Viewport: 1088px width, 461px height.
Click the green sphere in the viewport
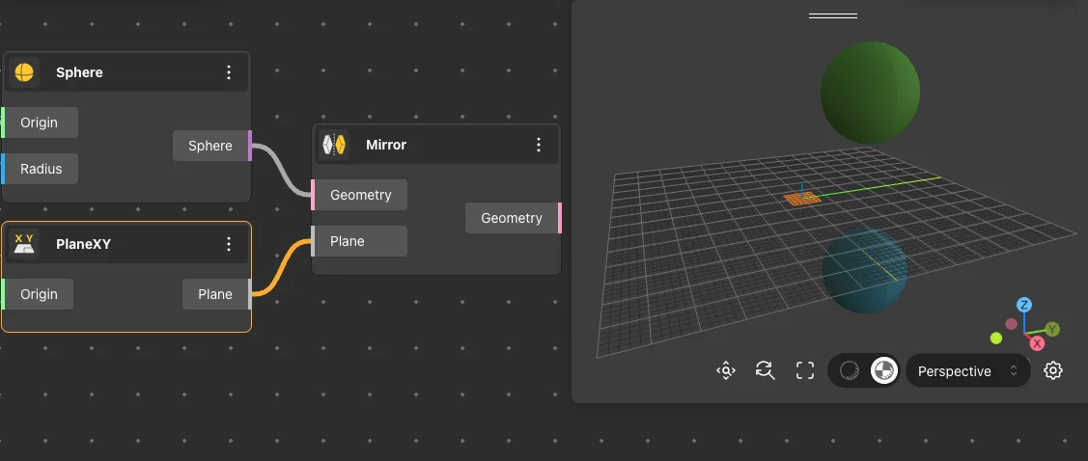click(870, 94)
